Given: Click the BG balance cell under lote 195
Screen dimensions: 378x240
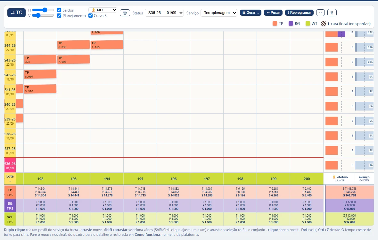Looking at the screenshot, I should coord(140,205).
